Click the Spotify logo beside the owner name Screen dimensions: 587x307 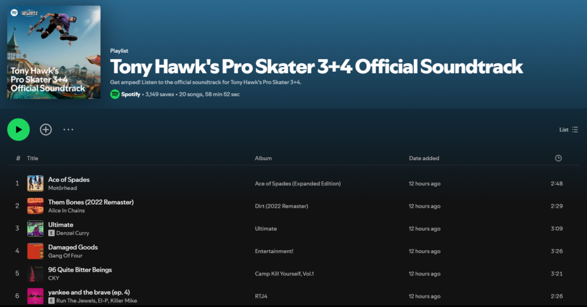click(115, 94)
